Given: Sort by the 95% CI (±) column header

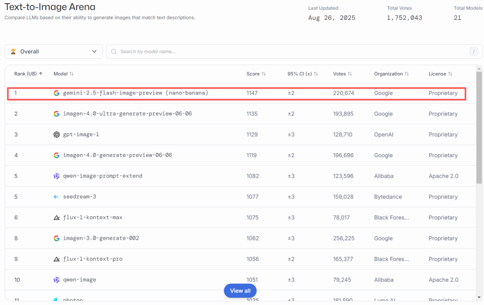Looking at the screenshot, I should (303, 74).
